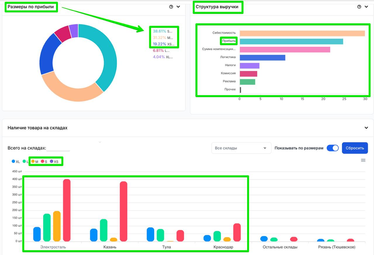Click the Остальные склады label

pos(280,247)
